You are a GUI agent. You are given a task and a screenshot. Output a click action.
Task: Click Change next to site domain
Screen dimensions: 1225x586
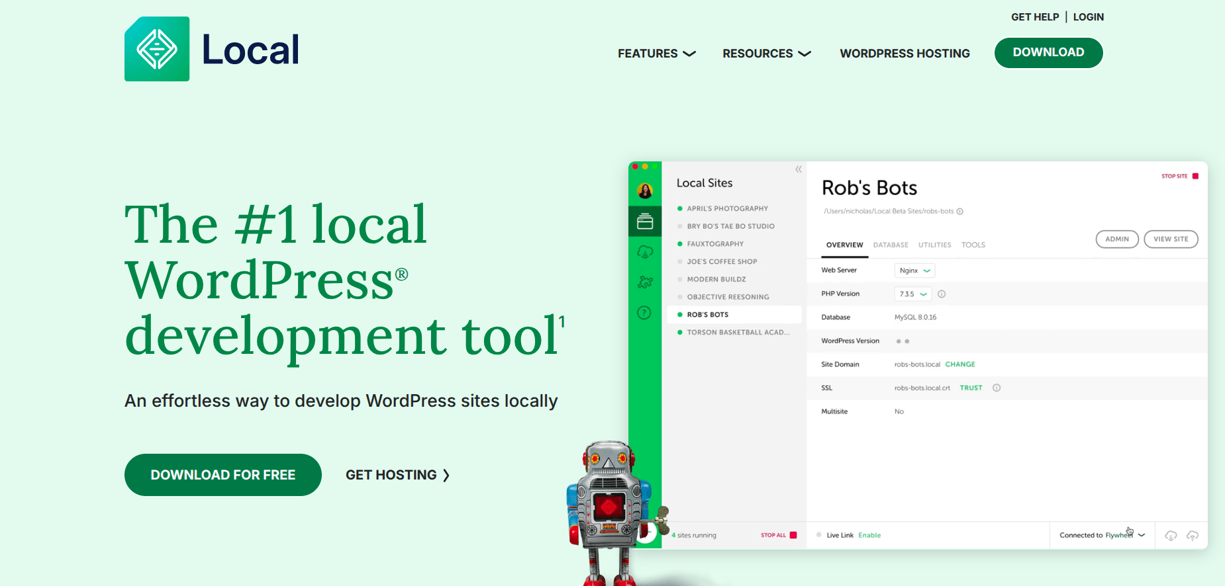coord(960,364)
